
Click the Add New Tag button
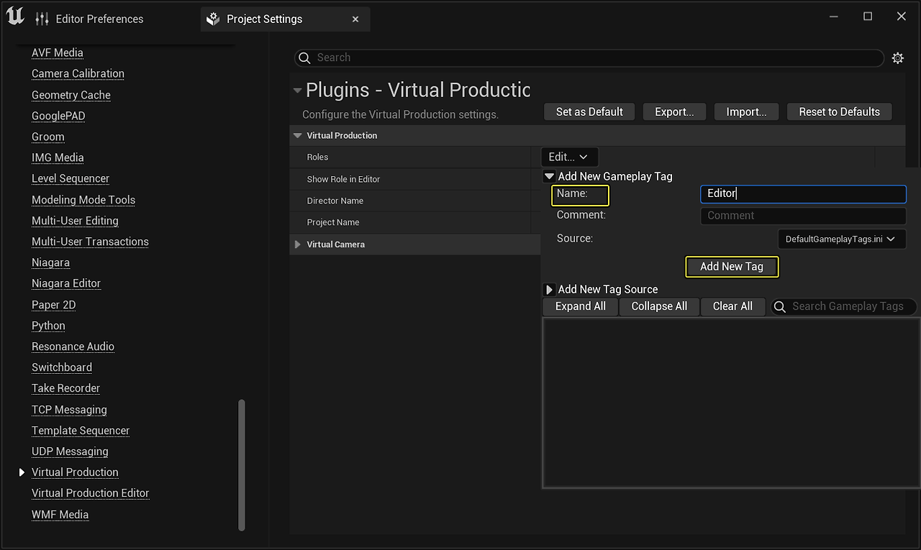(x=732, y=267)
